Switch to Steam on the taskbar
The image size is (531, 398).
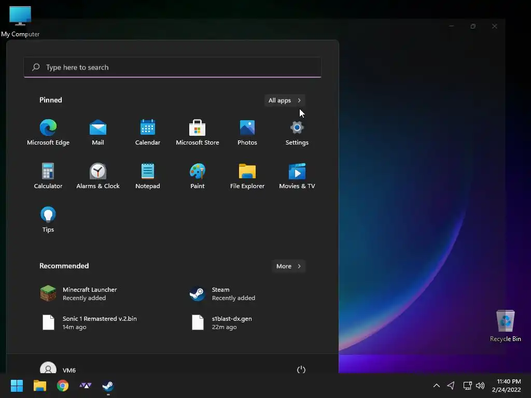[108, 386]
